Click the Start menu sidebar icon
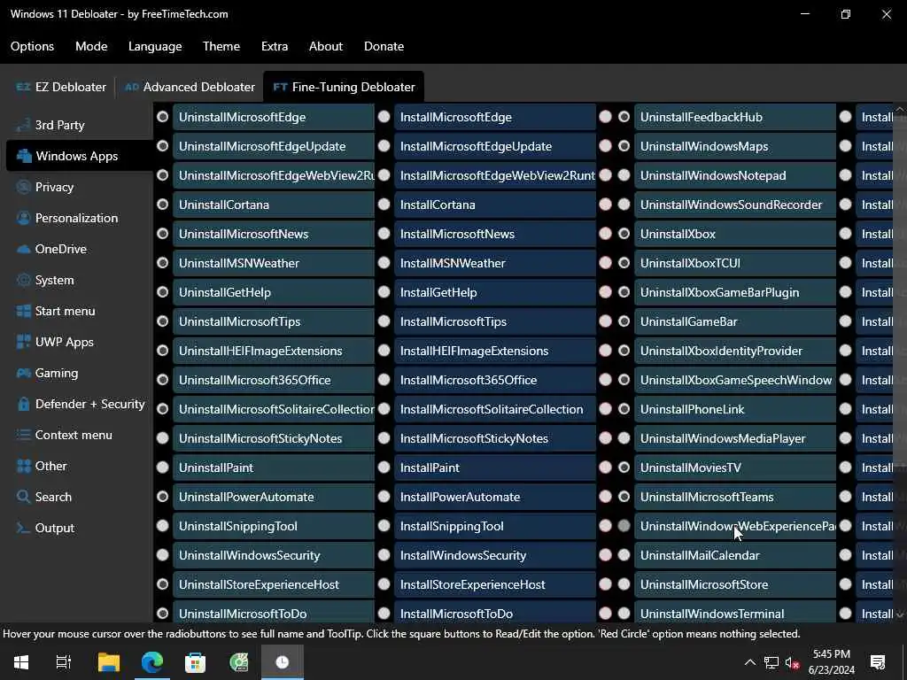 point(23,311)
